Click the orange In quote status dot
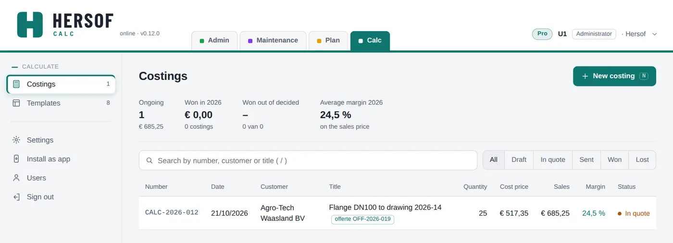The width and height of the screenshot is (673, 243). coord(620,213)
